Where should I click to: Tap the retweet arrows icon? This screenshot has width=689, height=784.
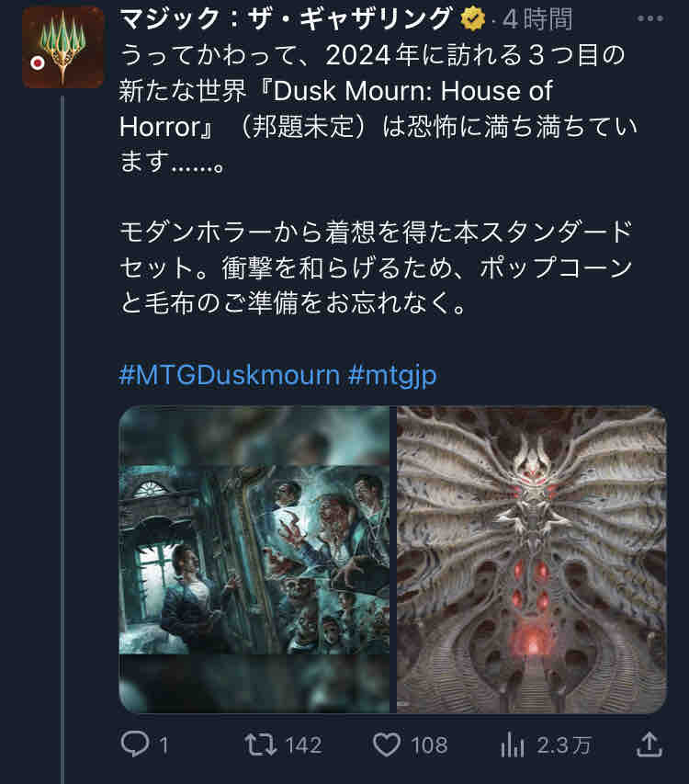261,744
